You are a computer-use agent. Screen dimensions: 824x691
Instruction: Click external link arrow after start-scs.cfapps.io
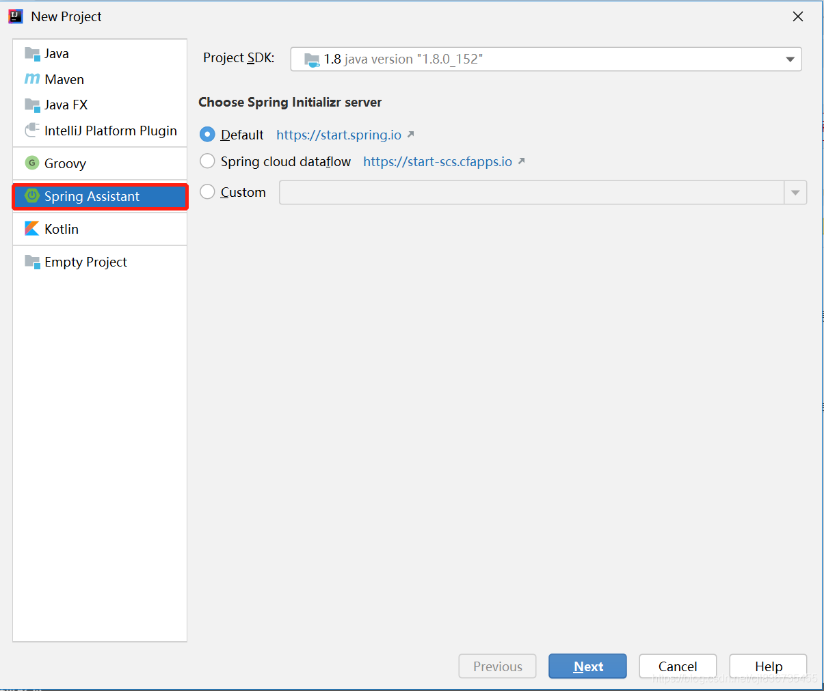(521, 161)
